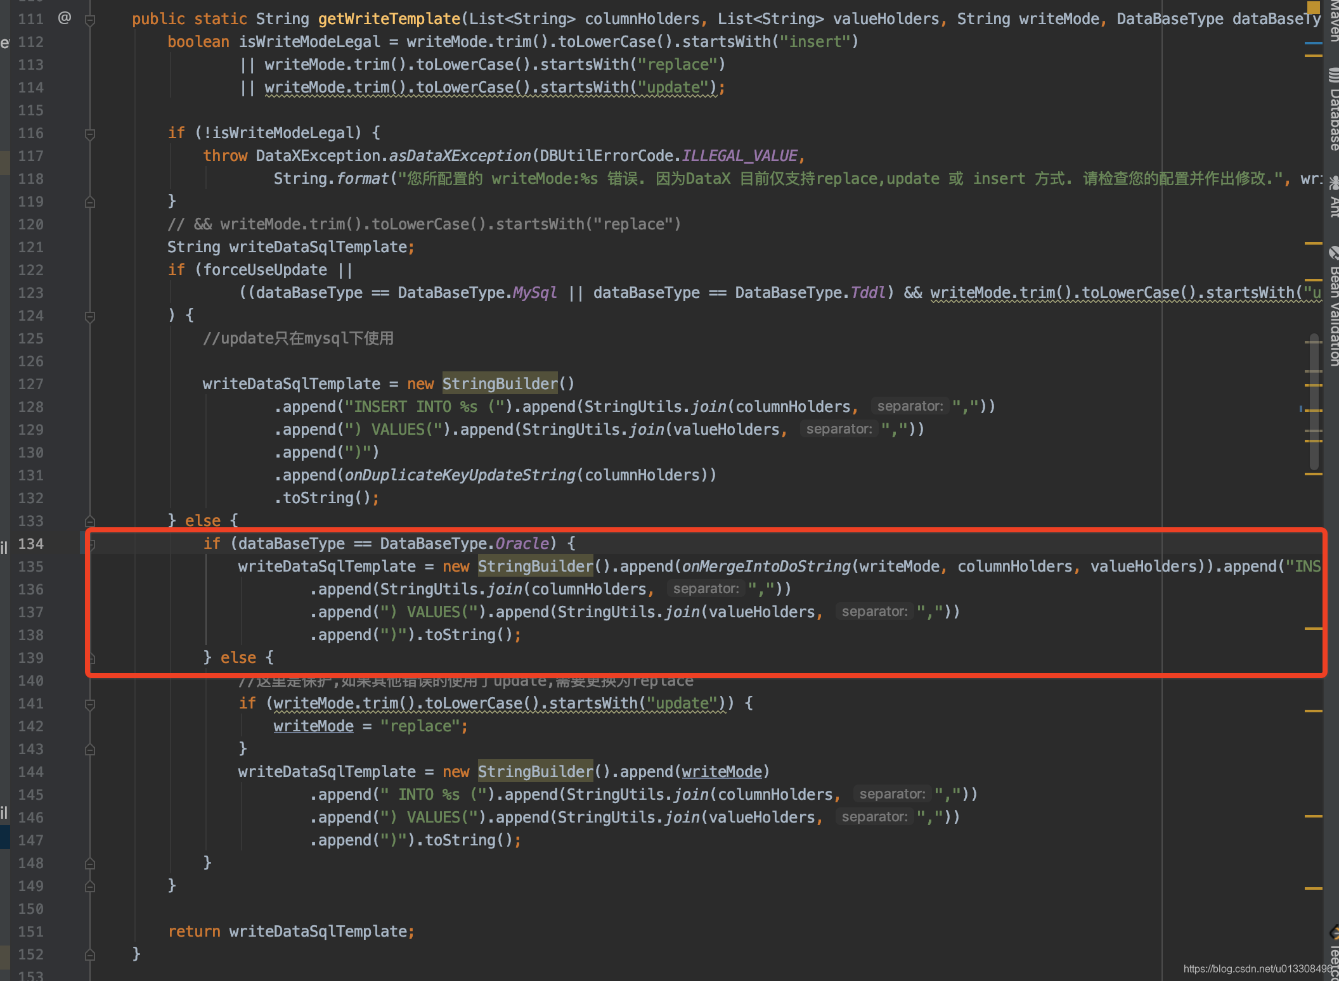This screenshot has height=981, width=1339.
Task: Click the commented-out replace line 120
Action: (424, 224)
